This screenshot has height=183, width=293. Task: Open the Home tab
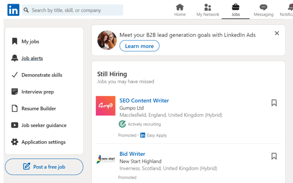(180, 10)
